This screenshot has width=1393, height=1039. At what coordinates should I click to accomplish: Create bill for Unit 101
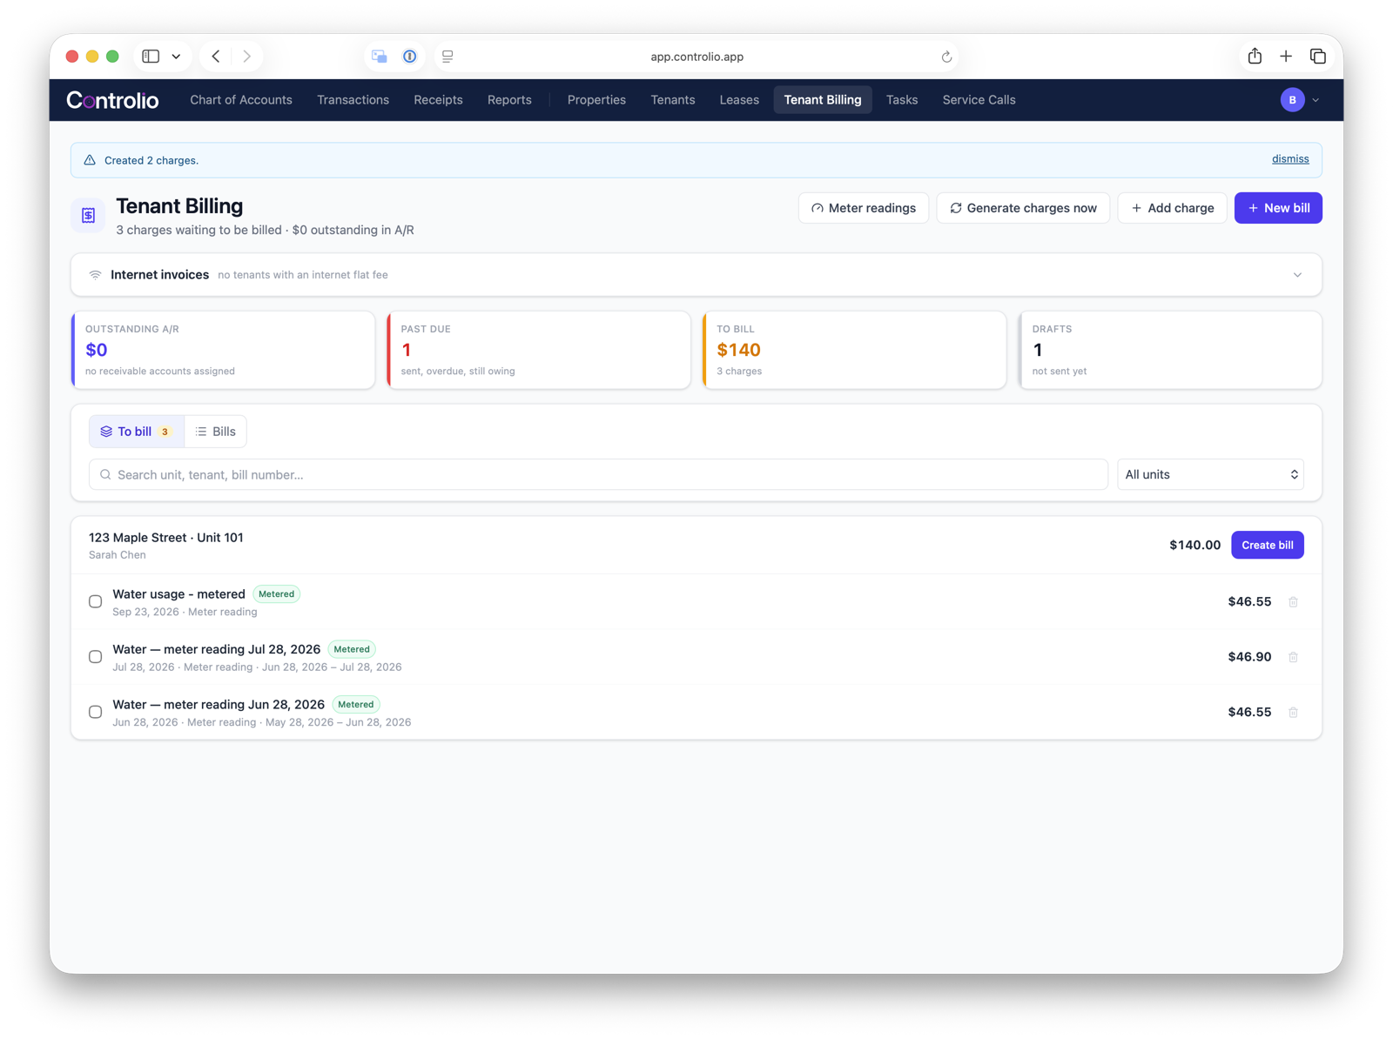tap(1267, 545)
